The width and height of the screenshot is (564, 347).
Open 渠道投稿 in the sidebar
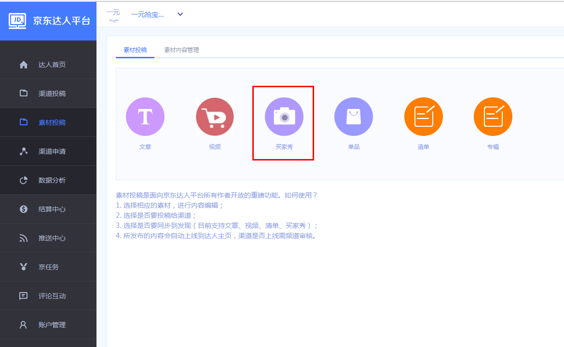click(52, 93)
